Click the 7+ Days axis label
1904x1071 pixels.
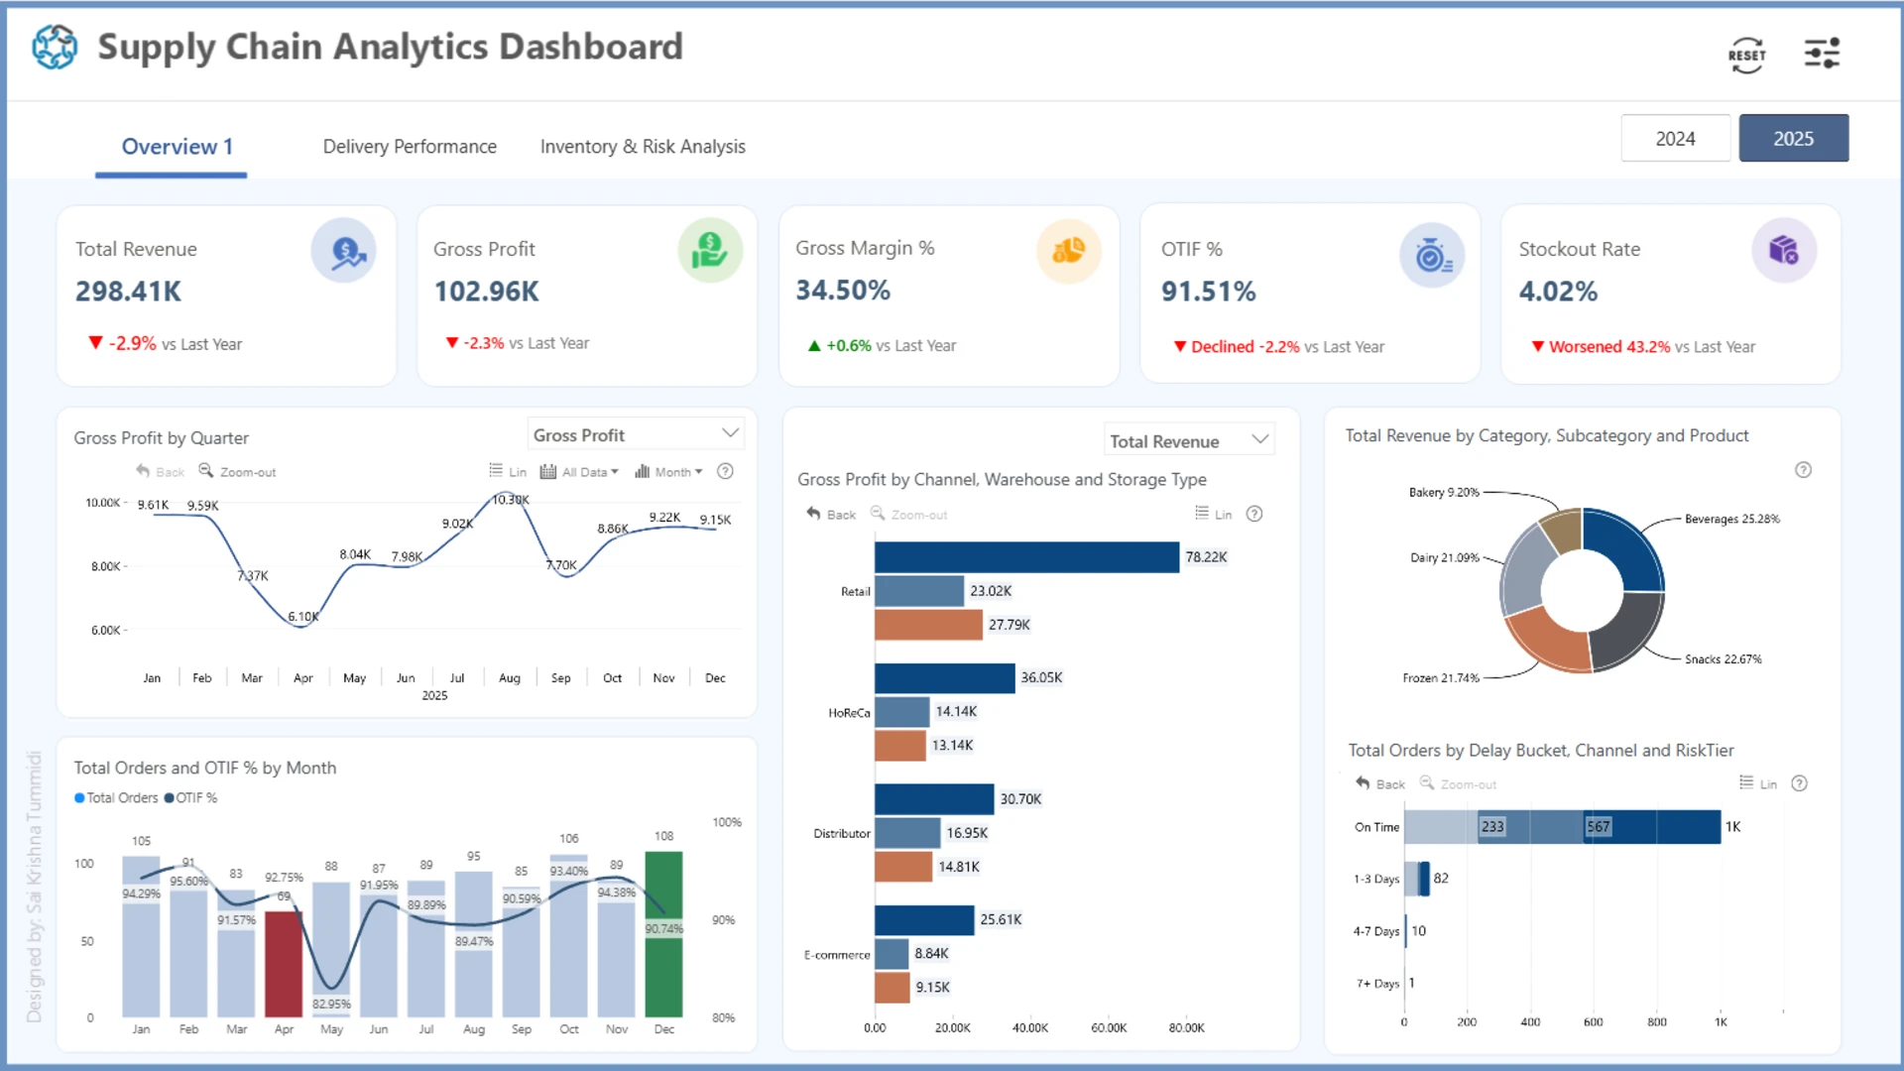(1377, 984)
